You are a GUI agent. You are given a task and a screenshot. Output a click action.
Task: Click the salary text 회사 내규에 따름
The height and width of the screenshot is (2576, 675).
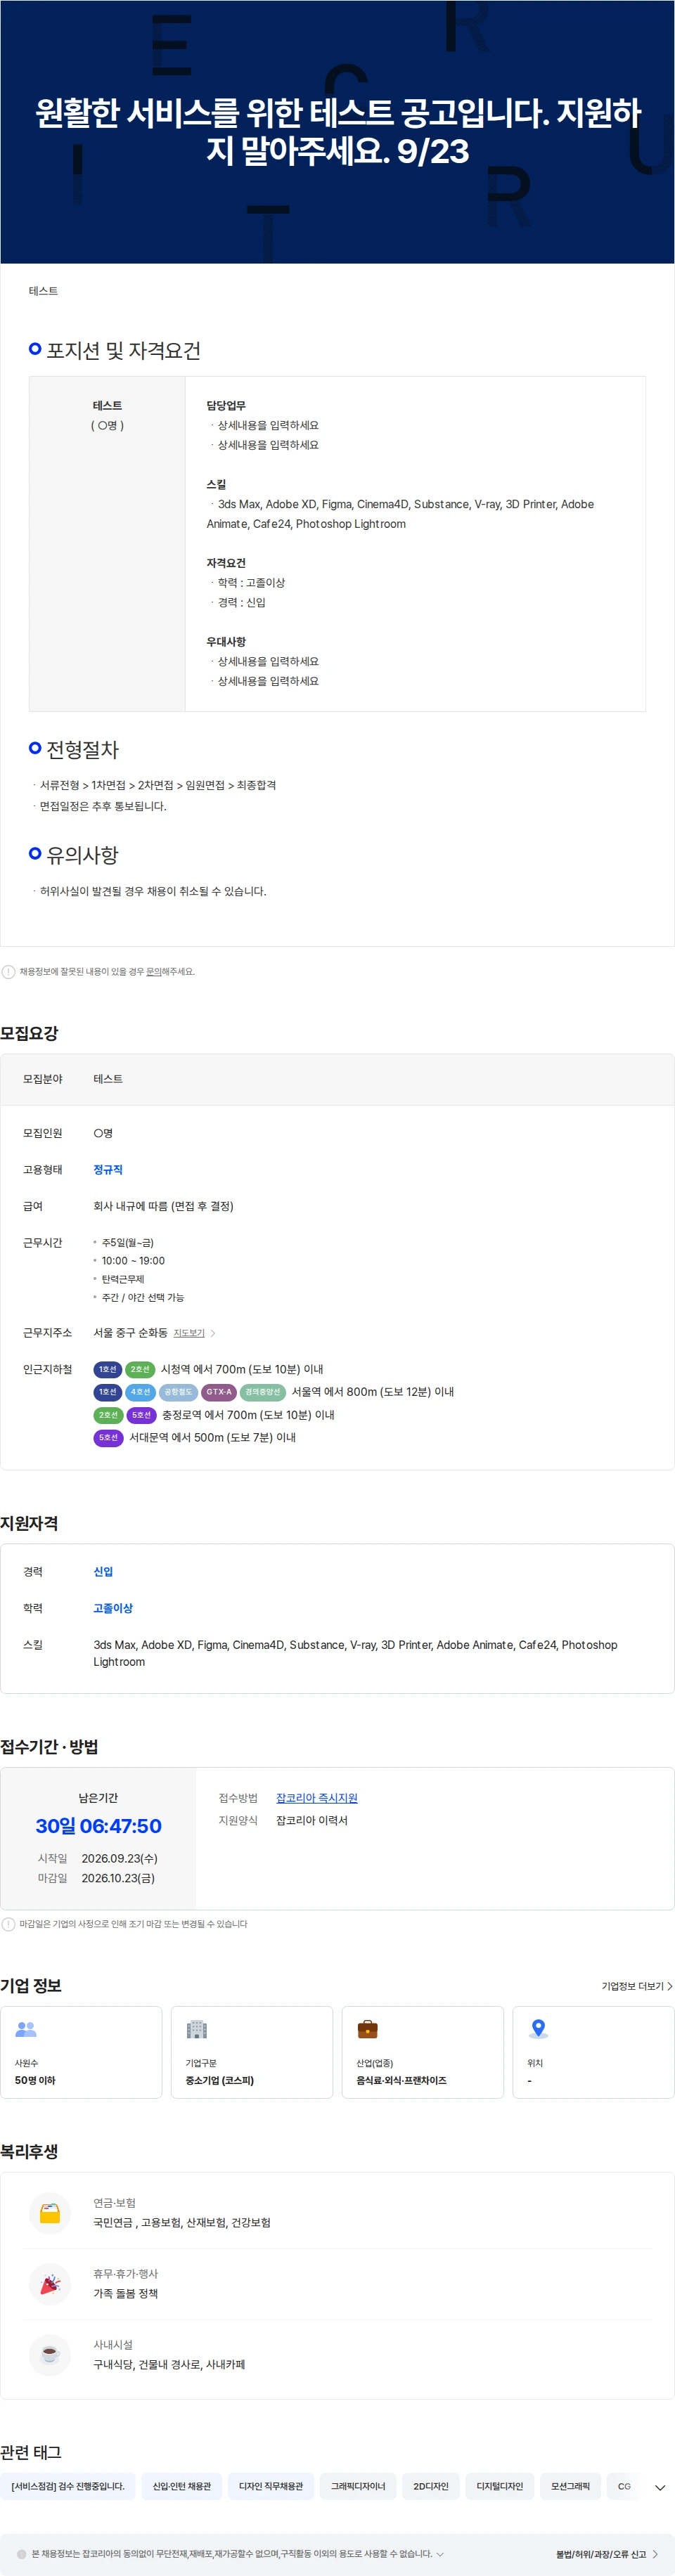coord(163,1206)
